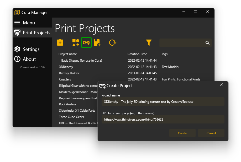Screen dimensions: 241x162
Task: Click into the URL to project page field
Action: click(x=163, y=119)
